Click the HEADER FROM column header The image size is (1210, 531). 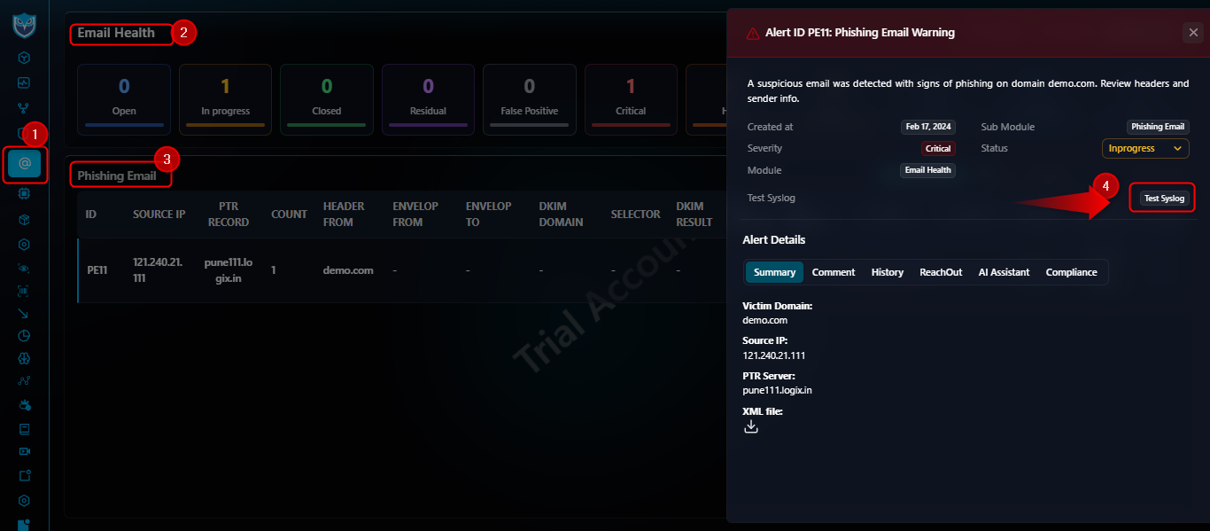point(344,214)
